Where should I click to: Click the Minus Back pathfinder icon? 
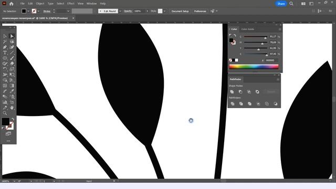click(275, 104)
